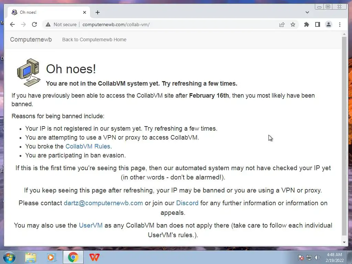
Task: Launch Windows Media Player from the taskbar
Action: coord(52,257)
